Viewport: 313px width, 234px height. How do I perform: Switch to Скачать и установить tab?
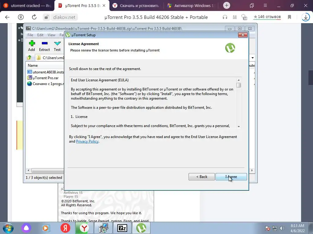[x=136, y=5]
